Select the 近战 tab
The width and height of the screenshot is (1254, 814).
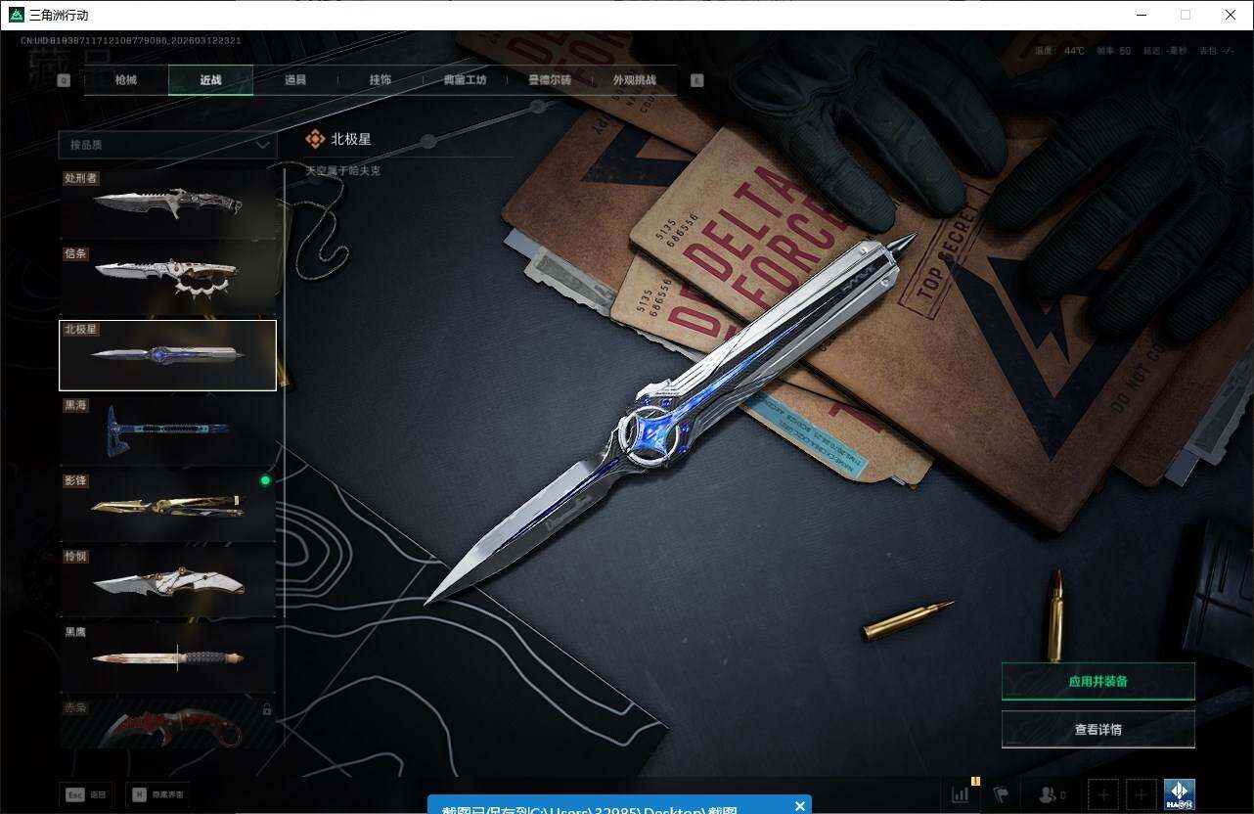[210, 80]
